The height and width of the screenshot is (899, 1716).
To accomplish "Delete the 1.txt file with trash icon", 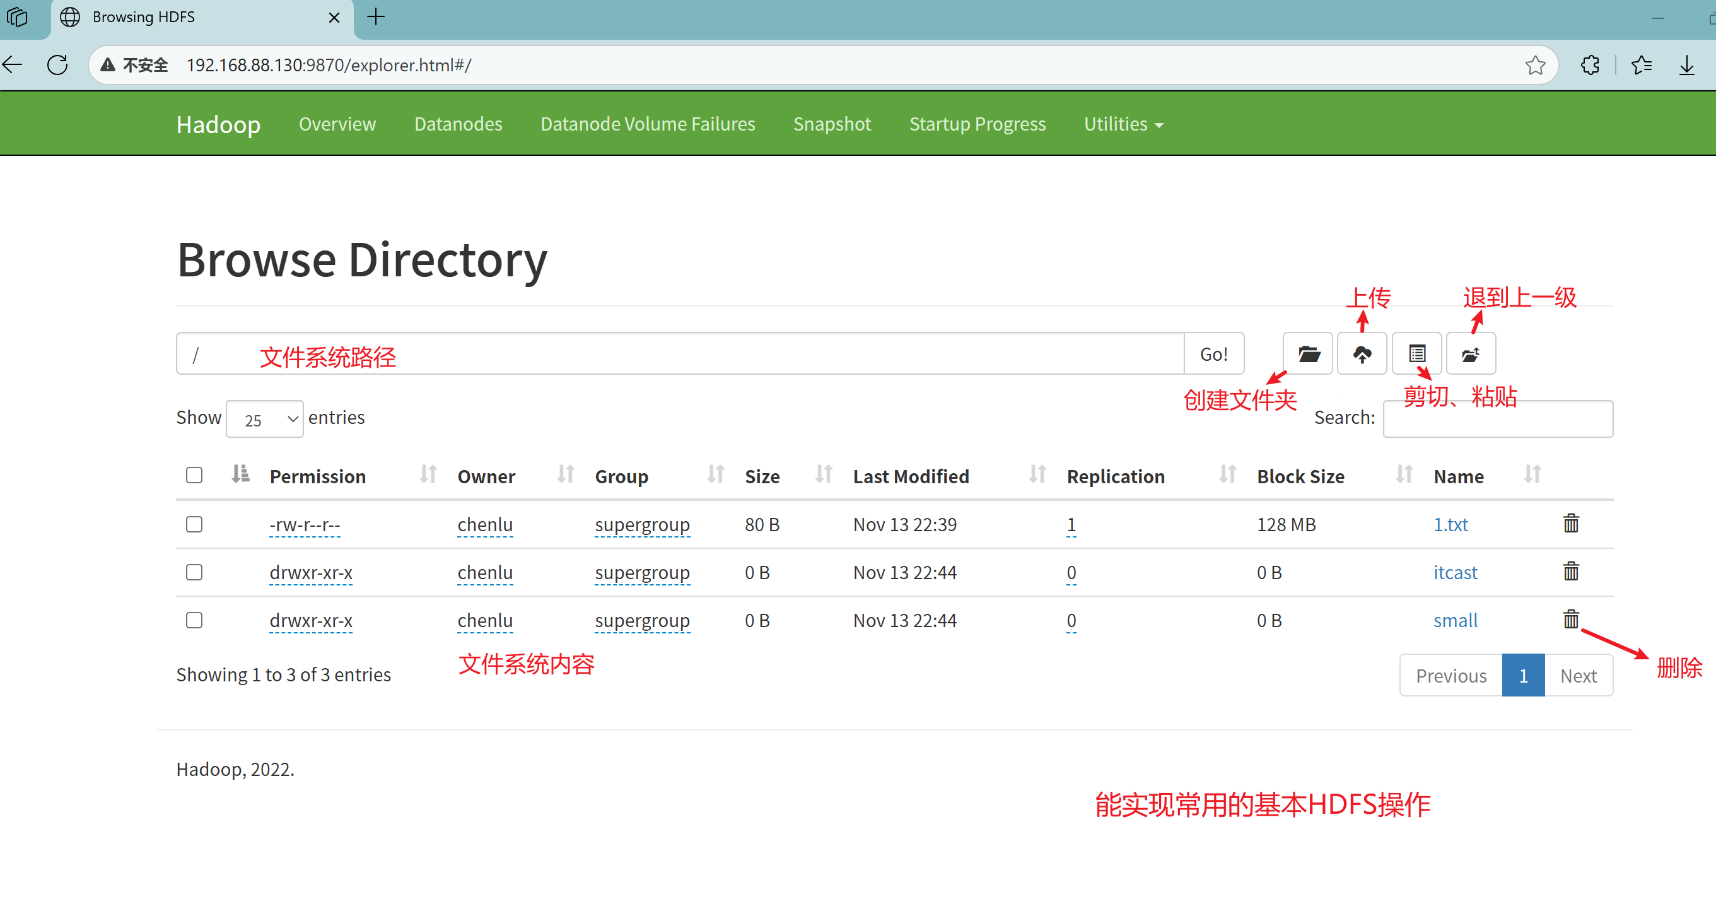I will tap(1570, 524).
